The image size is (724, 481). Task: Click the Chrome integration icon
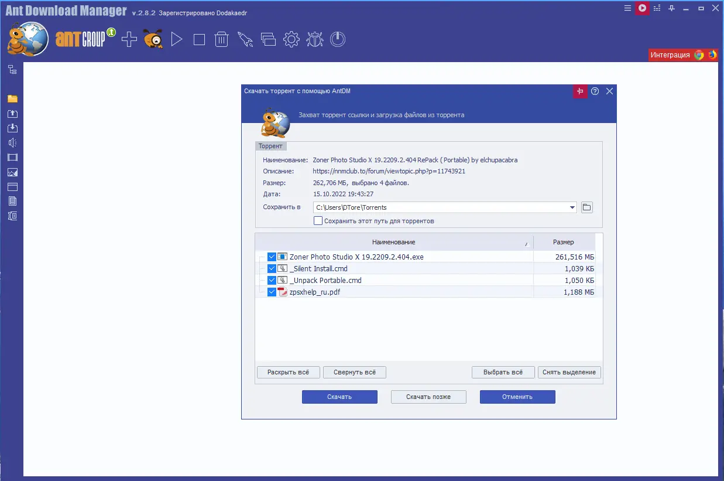click(699, 55)
